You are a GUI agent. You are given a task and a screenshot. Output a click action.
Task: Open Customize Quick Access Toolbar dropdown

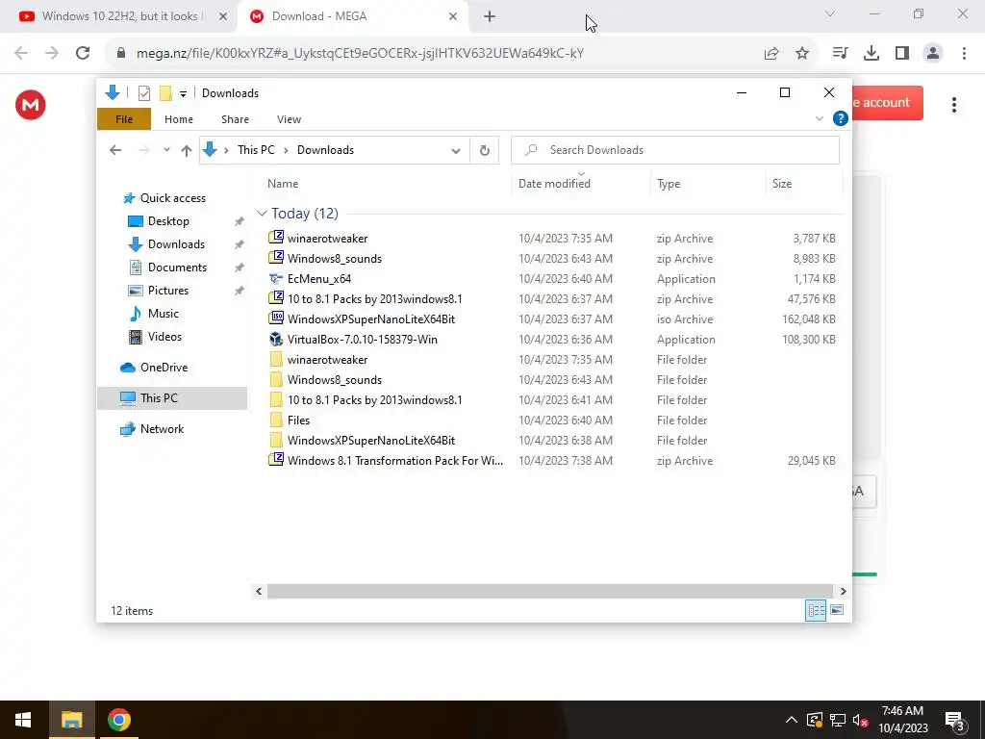tap(183, 93)
